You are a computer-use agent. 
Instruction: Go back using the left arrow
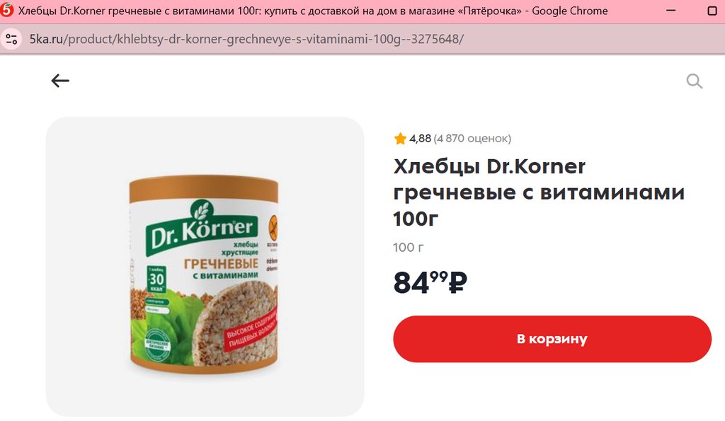(60, 81)
